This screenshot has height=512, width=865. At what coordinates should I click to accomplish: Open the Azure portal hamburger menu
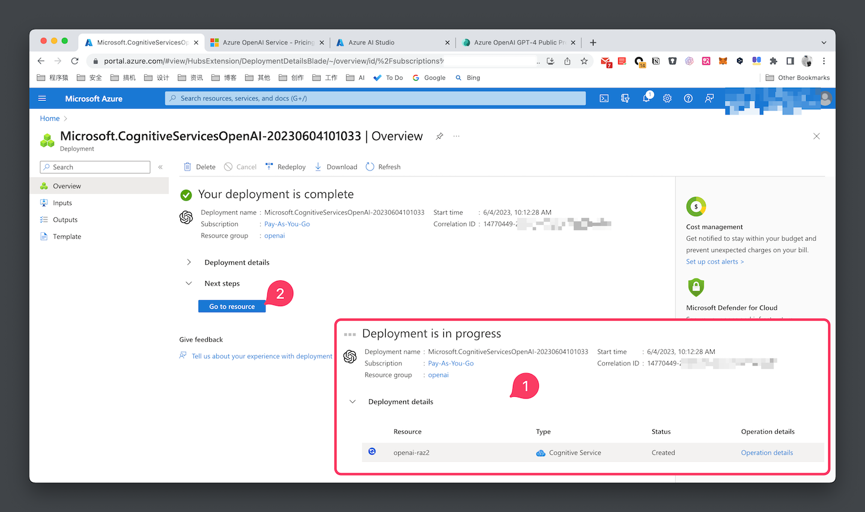42,98
